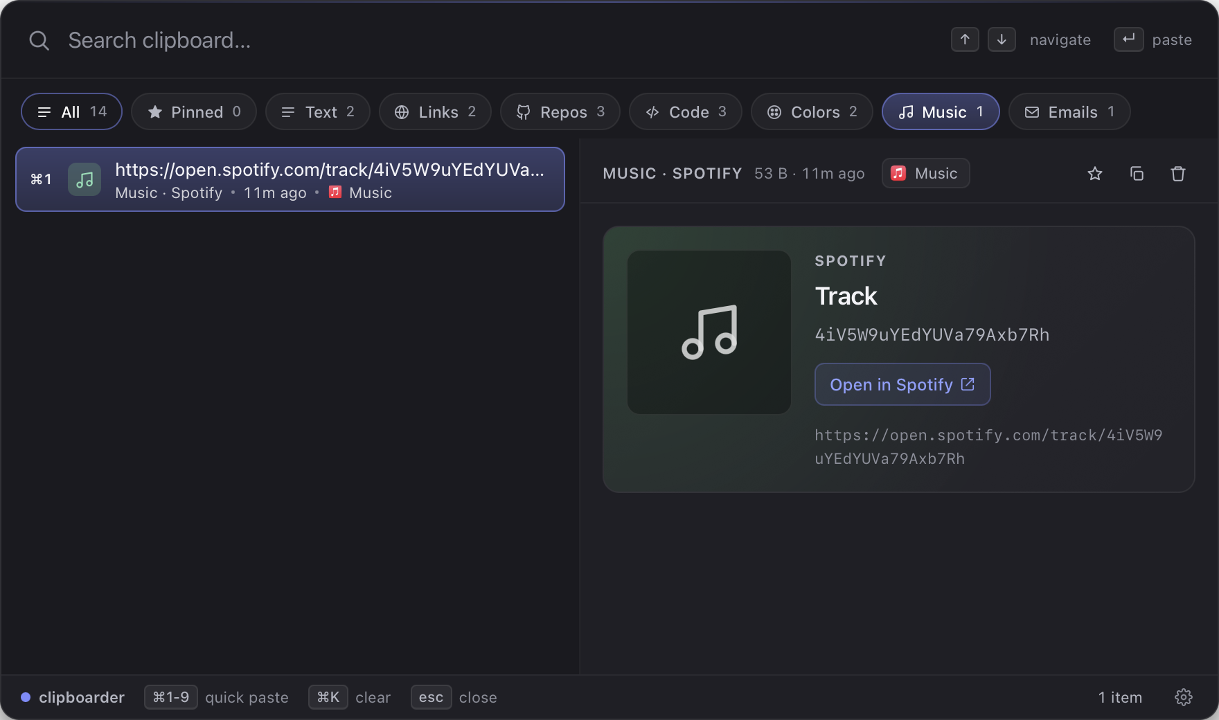Select the Music filter tab
The image size is (1219, 720).
coord(941,111)
